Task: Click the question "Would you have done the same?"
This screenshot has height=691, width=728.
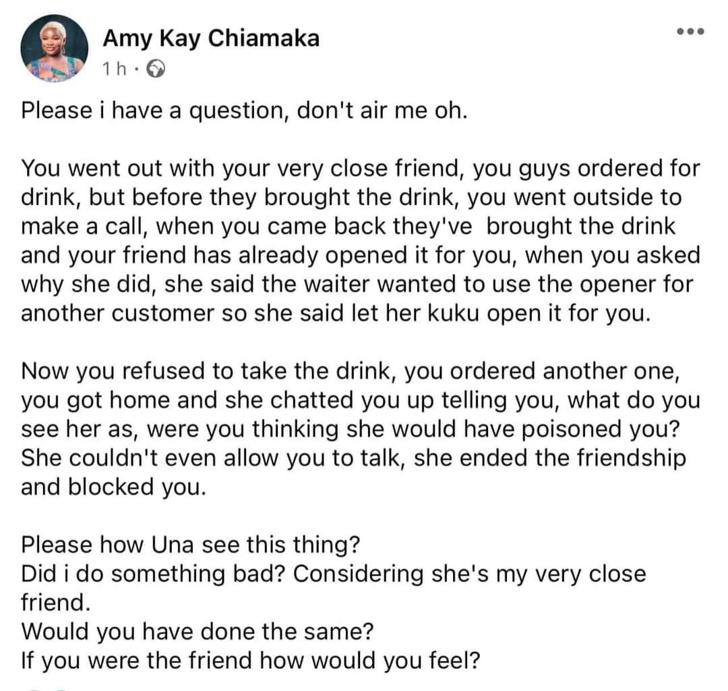Action: [198, 632]
